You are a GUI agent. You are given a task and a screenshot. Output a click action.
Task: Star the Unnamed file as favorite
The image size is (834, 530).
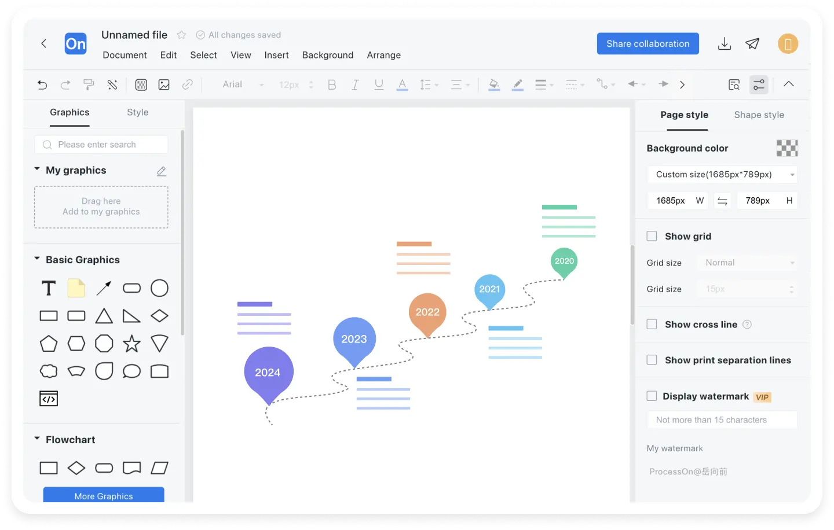pyautogui.click(x=181, y=35)
